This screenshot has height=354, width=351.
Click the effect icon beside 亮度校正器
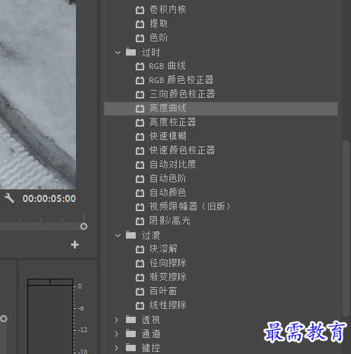coord(140,122)
